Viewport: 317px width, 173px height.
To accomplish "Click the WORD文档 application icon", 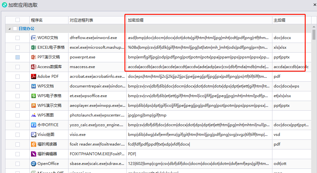I will pos(34,38).
